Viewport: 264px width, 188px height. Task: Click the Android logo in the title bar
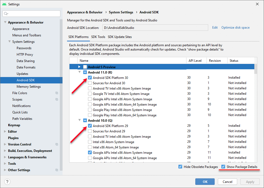point(4,4)
